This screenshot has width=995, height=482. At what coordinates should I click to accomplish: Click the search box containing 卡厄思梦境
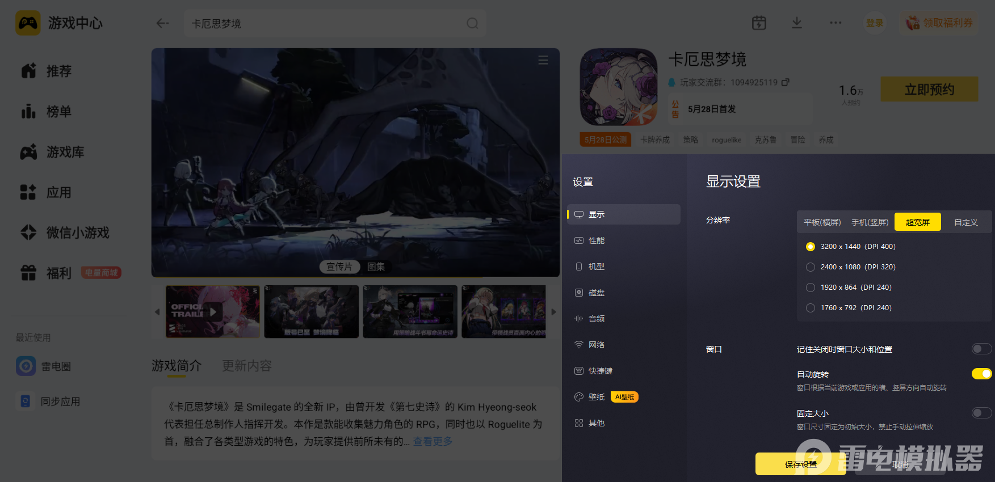(335, 23)
